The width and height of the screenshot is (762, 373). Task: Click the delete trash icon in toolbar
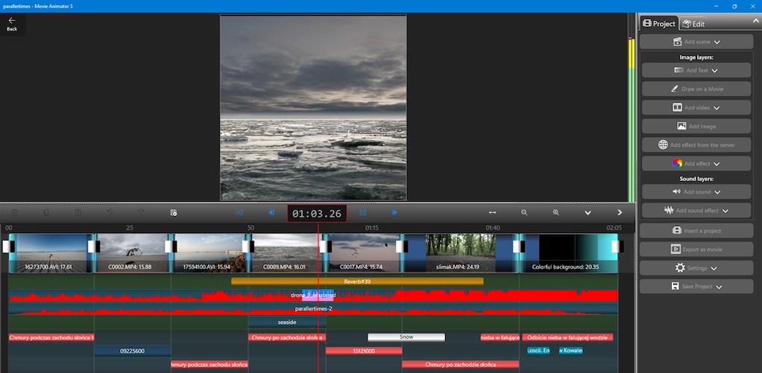pyautogui.click(x=13, y=213)
